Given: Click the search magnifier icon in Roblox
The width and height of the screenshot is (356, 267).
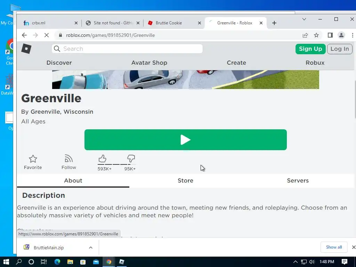Looking at the screenshot, I should [x=57, y=49].
